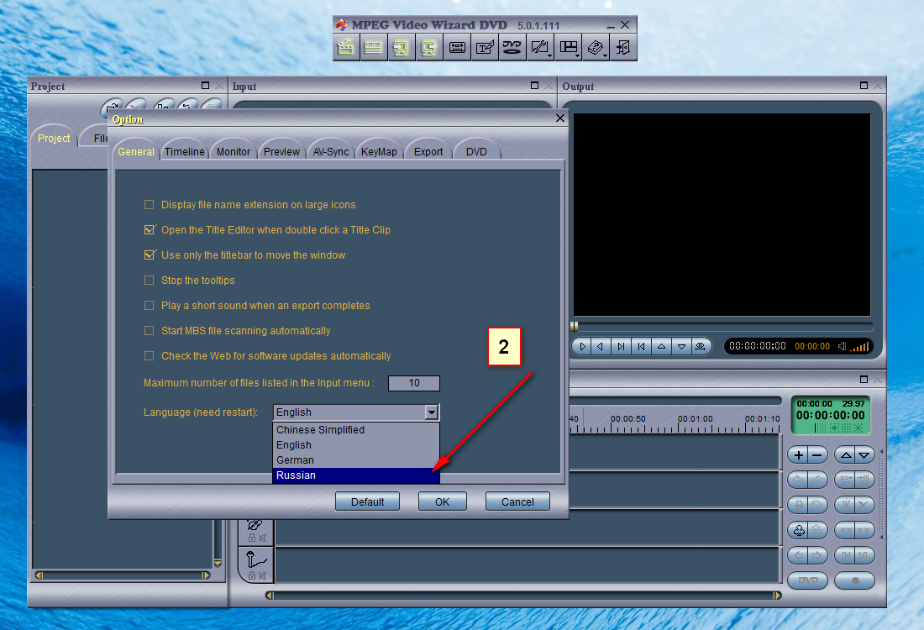The image size is (924, 630).
Task: Click the club-shaped icon in timeline controls
Action: [x=799, y=530]
